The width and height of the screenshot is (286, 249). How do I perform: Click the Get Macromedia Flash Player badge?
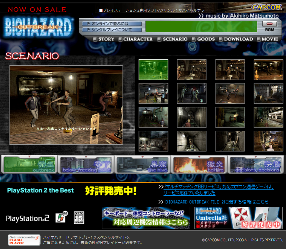(x=24, y=240)
